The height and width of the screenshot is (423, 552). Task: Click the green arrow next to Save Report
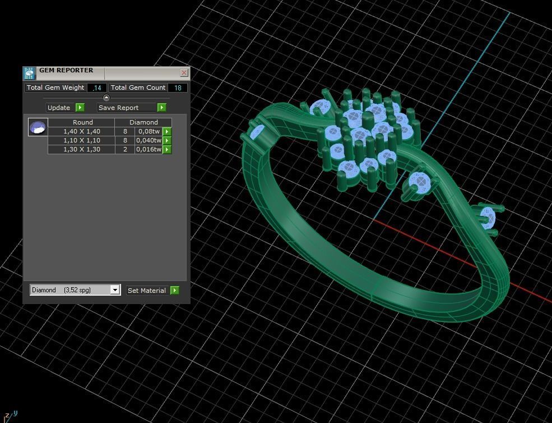click(x=161, y=108)
